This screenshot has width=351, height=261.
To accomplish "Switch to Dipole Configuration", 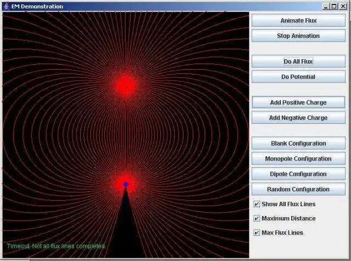I will coord(298,174).
